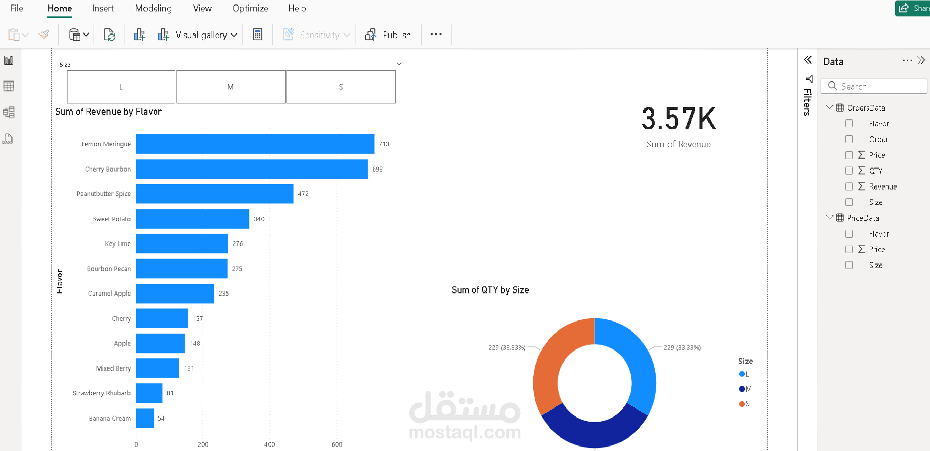Click the Publish label

pos(397,35)
